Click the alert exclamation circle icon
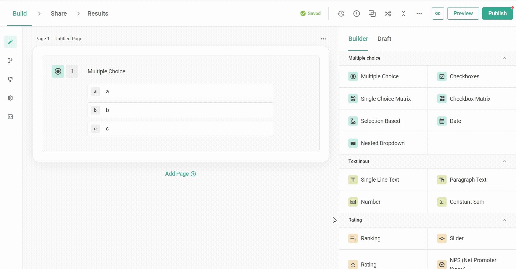Screen dimensions: 516x269 tap(357, 13)
